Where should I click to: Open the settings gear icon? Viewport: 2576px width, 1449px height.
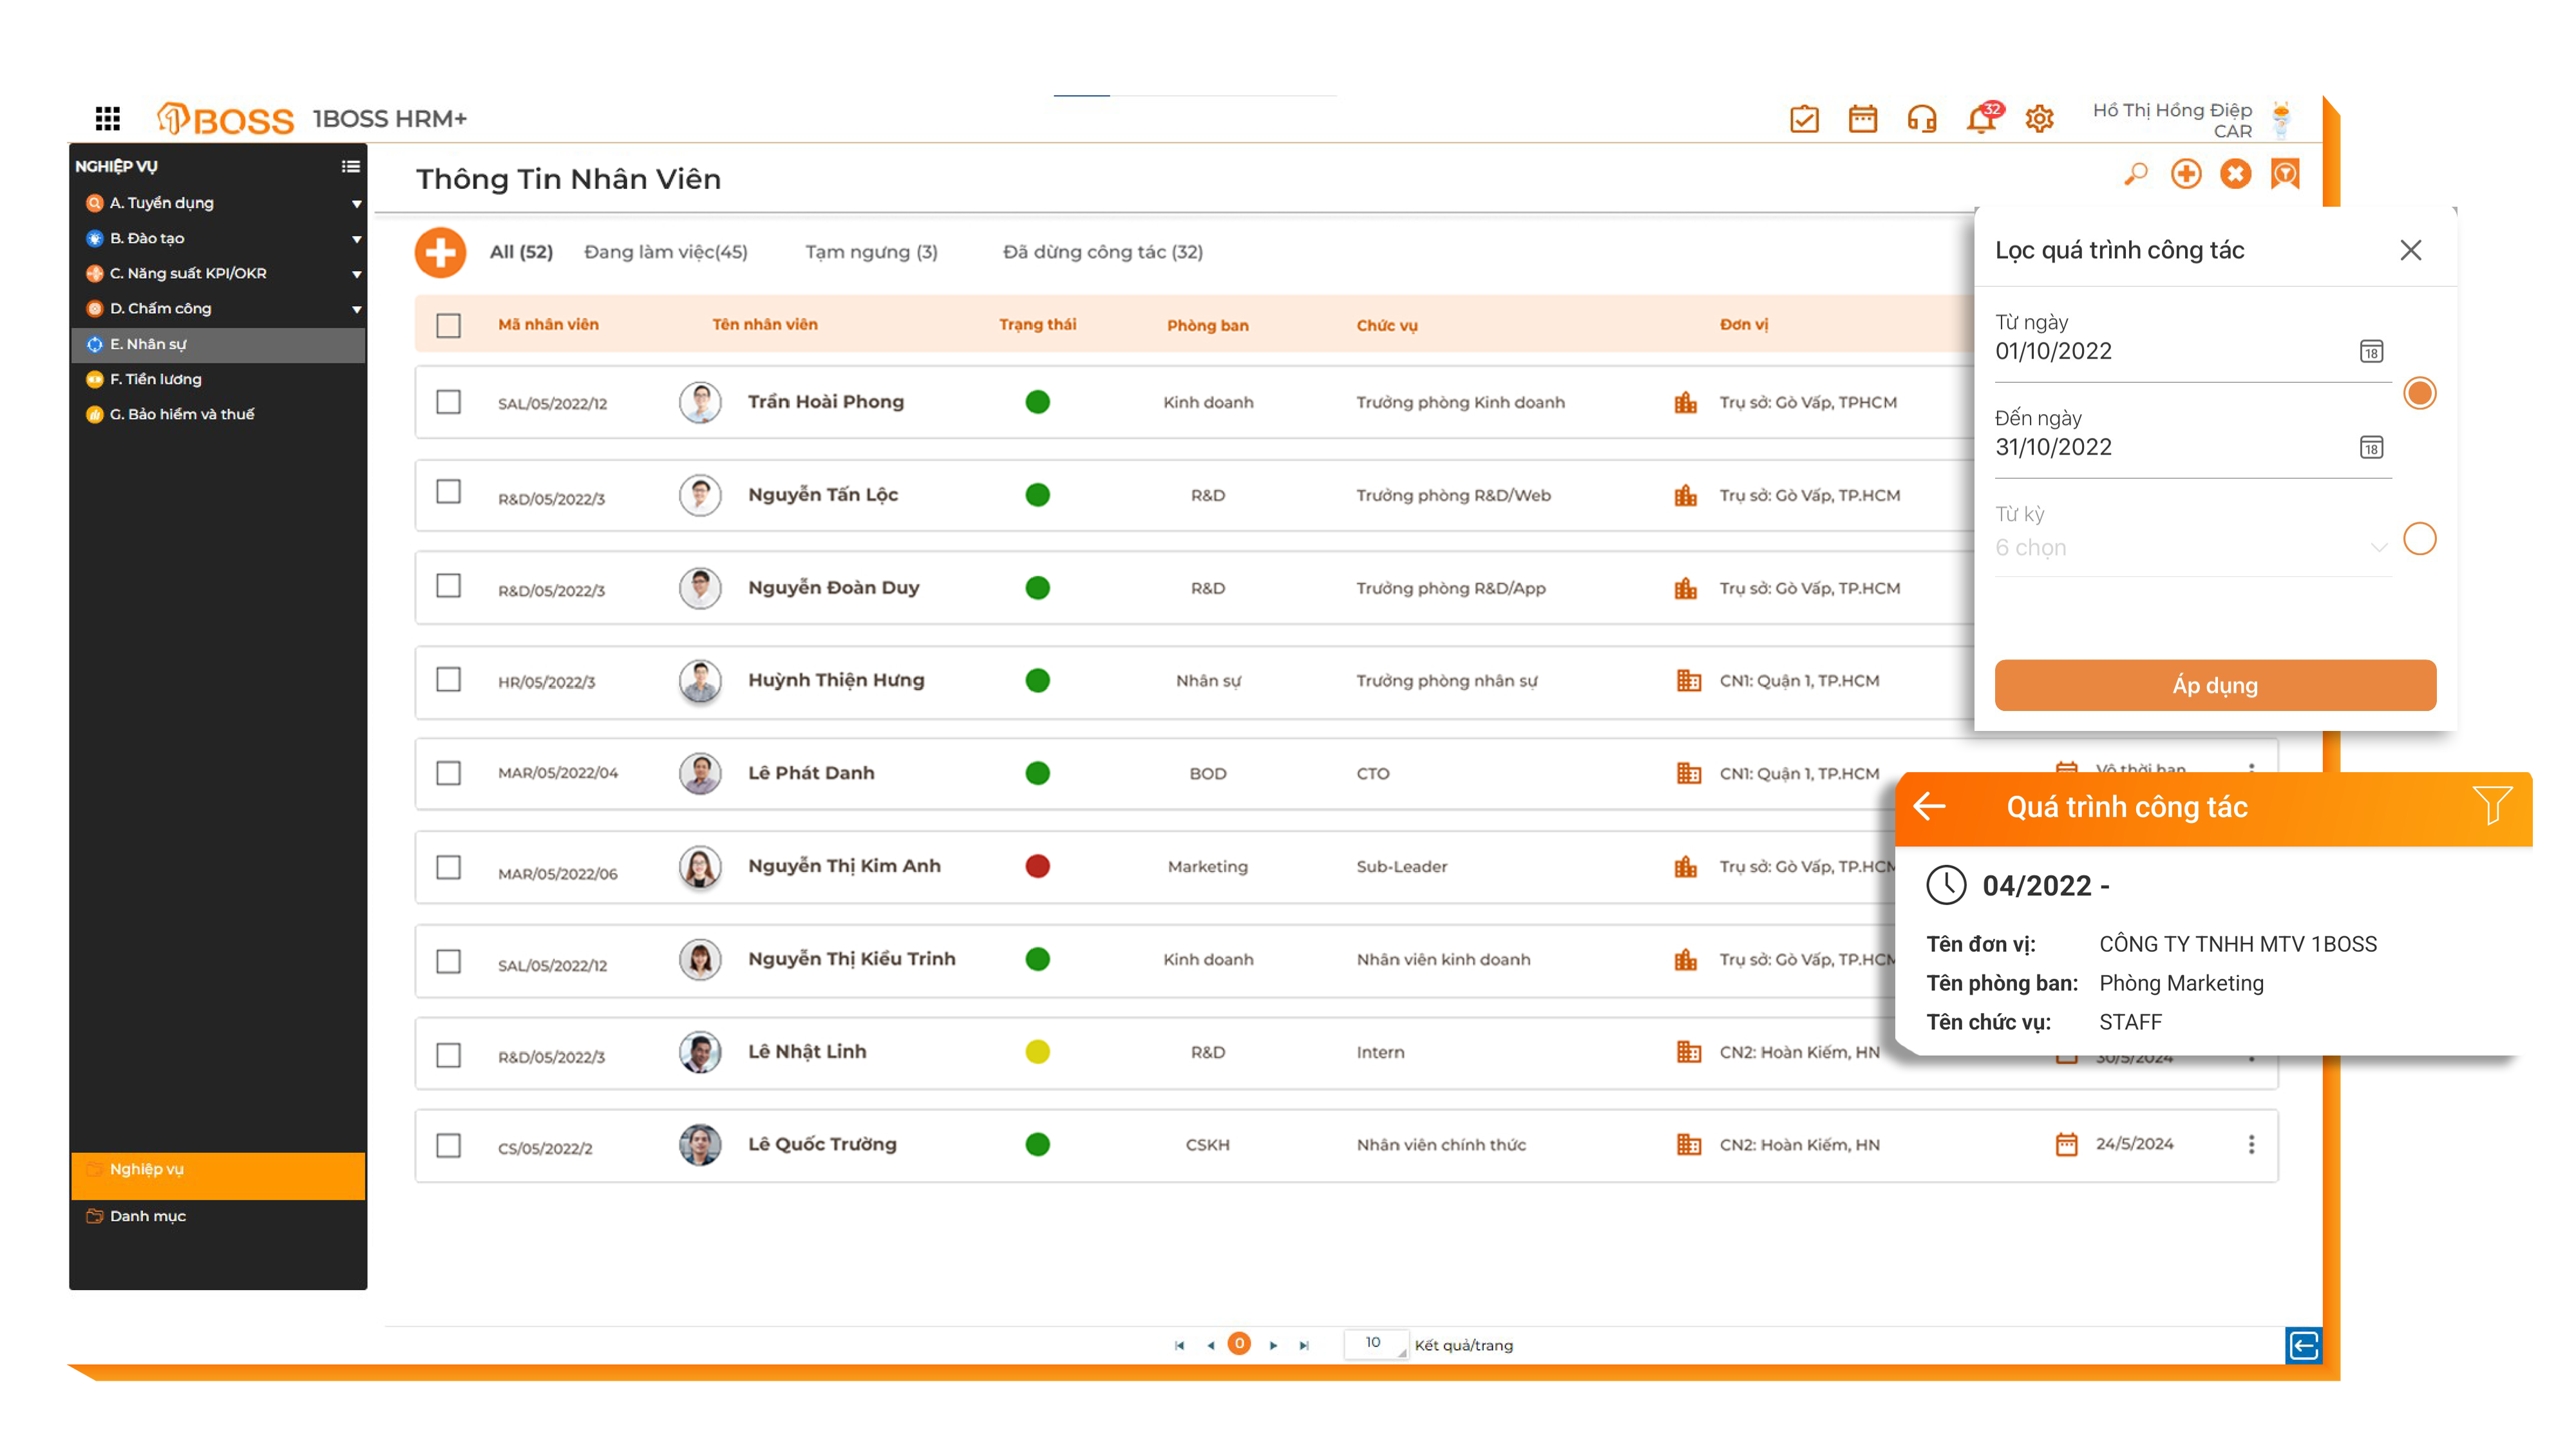coord(2039,120)
